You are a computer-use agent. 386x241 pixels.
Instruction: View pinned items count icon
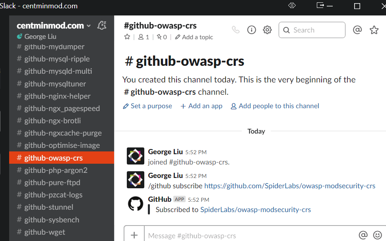coord(162,37)
